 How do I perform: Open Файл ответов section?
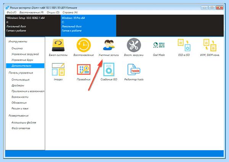pos(21,128)
